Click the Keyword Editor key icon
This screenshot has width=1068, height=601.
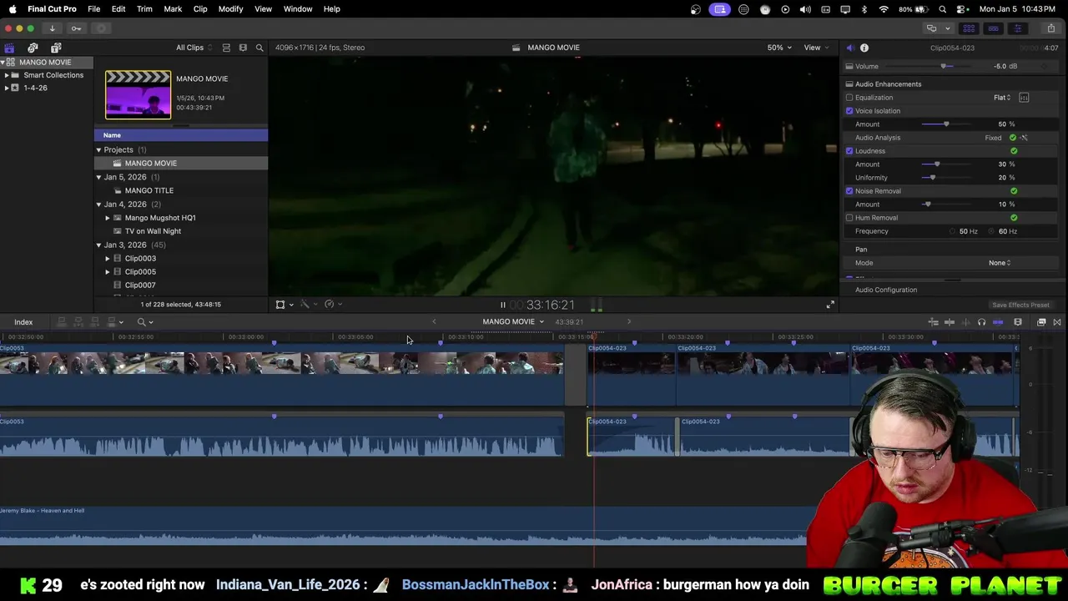[76, 28]
